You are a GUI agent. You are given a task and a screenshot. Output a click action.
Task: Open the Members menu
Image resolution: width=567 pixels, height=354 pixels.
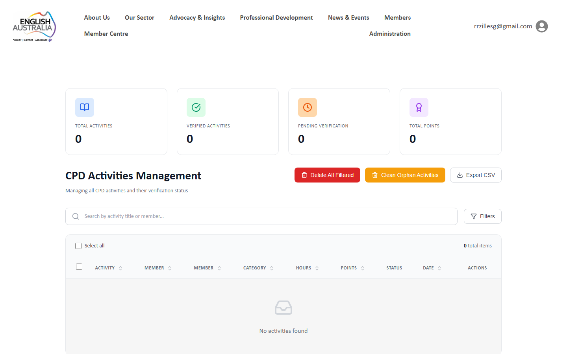(x=397, y=18)
